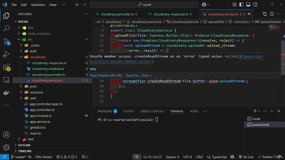Close the cloudinary.service.ts tab

(x=249, y=14)
